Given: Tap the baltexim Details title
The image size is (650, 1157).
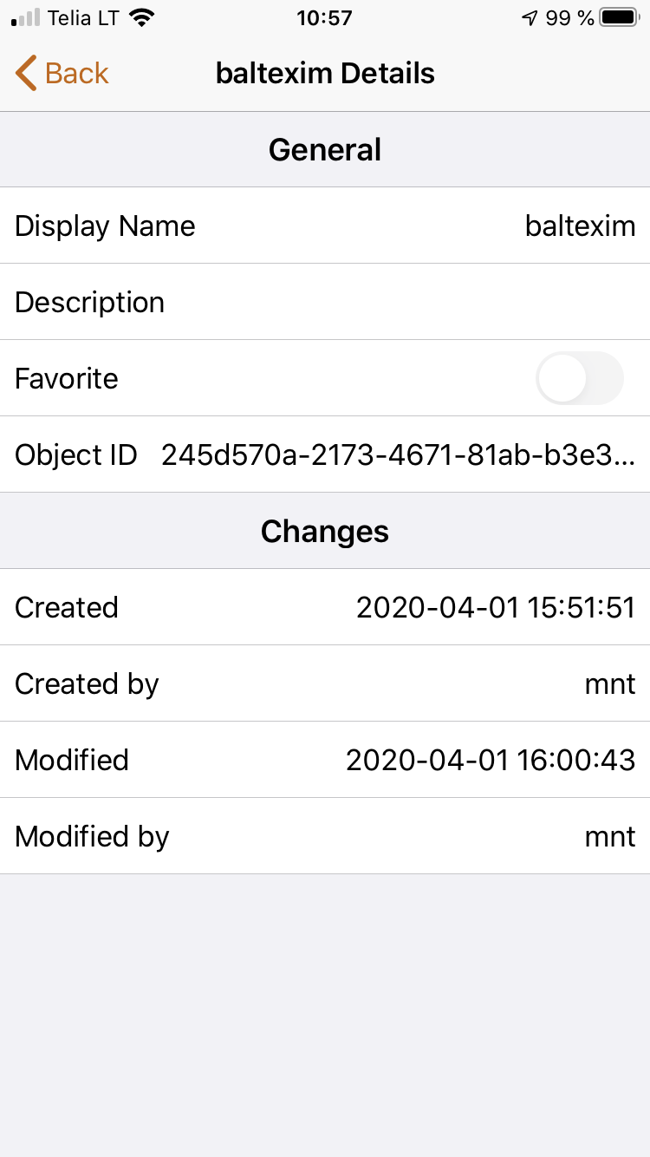Looking at the screenshot, I should coord(325,74).
